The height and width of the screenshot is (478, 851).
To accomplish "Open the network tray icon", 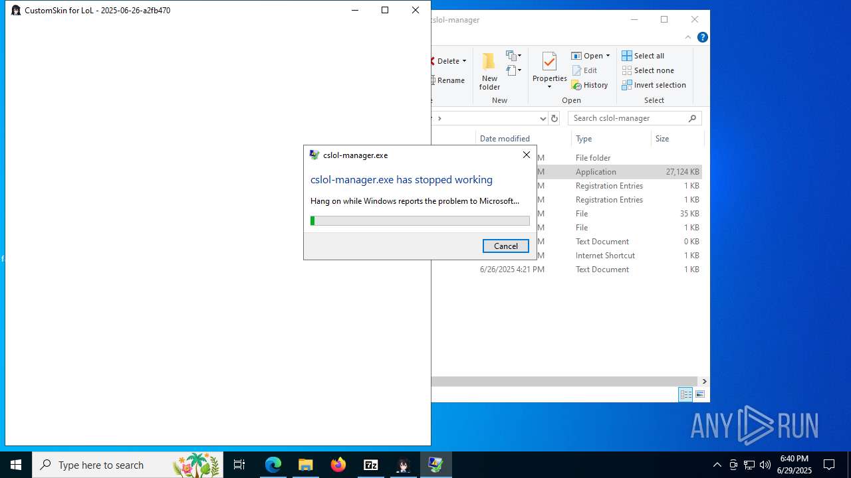I will tap(749, 465).
